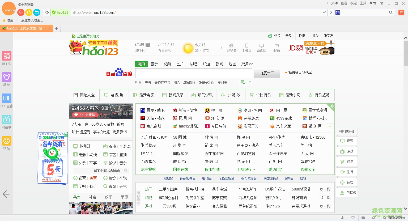The height and width of the screenshot is (221, 408).
Task: Open the 工具 menu
Action: click(x=363, y=3)
